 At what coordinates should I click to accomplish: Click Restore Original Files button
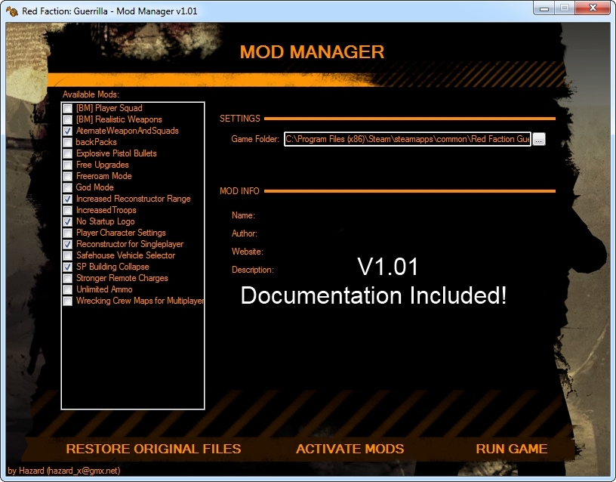(x=153, y=449)
